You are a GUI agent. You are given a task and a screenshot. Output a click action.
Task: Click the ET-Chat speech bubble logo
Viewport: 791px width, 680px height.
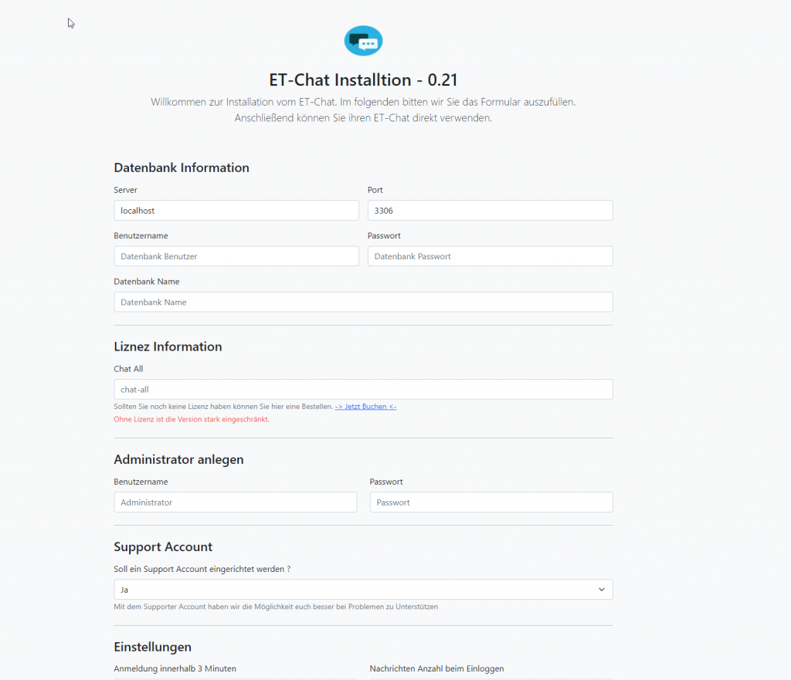363,41
